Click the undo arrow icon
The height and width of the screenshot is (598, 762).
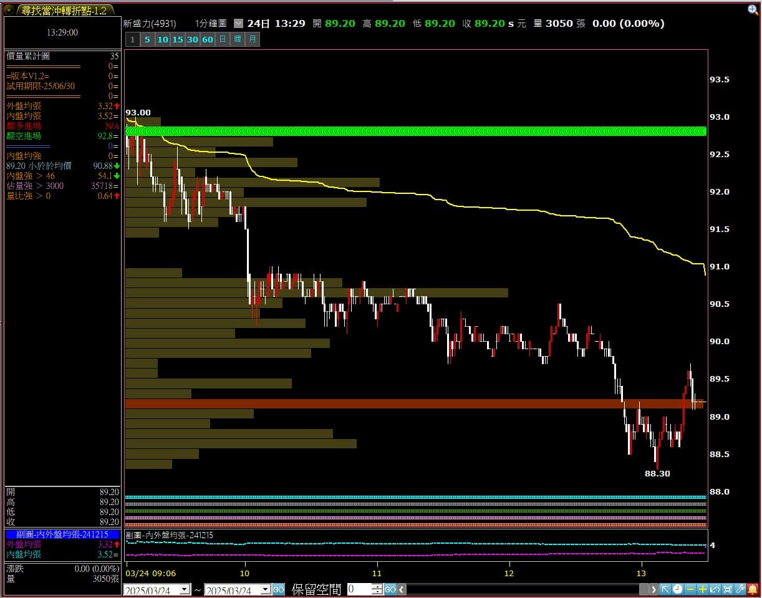point(715,589)
